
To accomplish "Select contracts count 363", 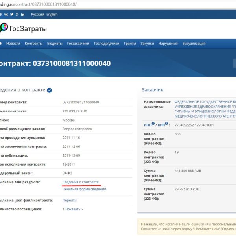I will 177,134.
